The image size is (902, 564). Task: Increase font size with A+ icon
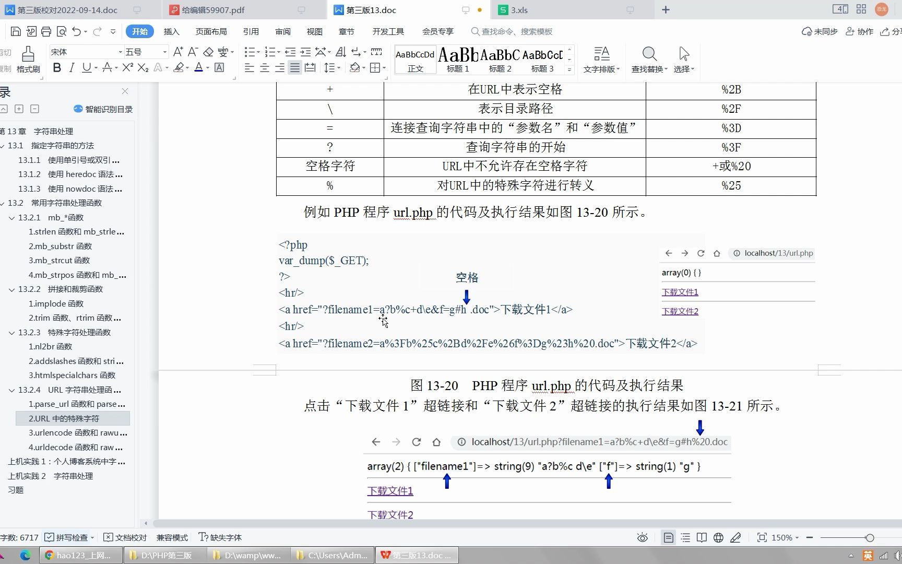coord(178,52)
